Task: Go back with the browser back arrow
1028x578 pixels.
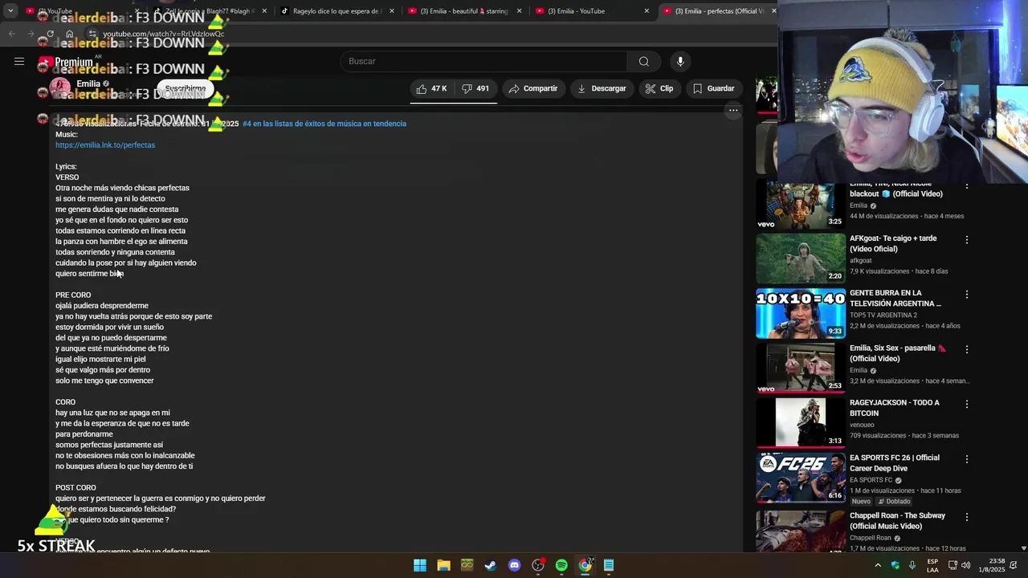Action: (11, 34)
